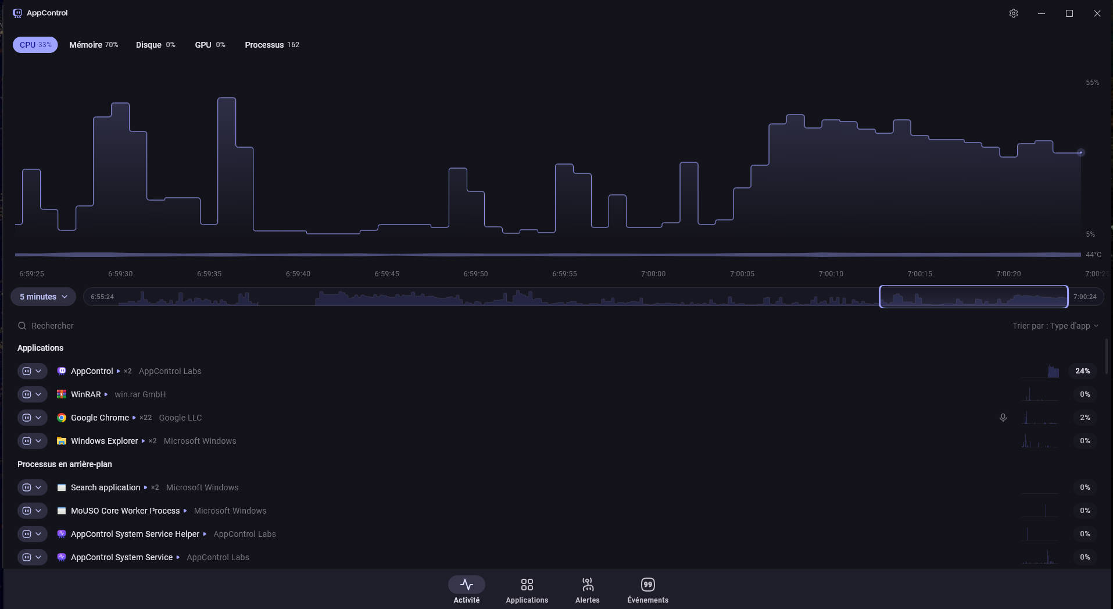Expand the Windows Explorer process group
The height and width of the screenshot is (609, 1113).
pos(144,441)
